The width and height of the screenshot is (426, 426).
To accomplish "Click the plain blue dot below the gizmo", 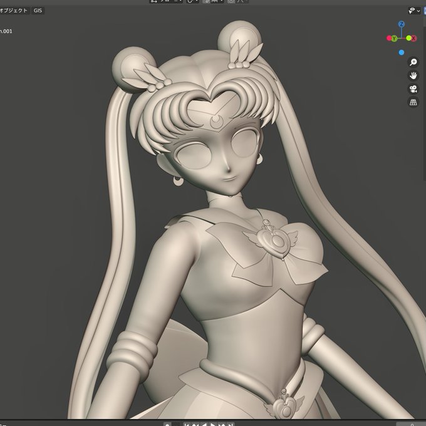I will pyautogui.click(x=402, y=53).
